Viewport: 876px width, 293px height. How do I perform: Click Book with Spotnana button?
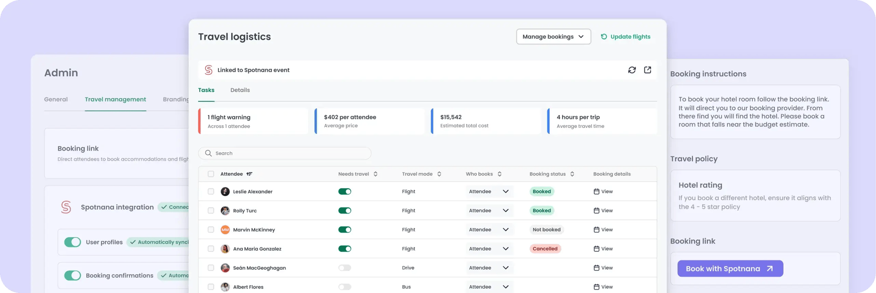click(730, 269)
